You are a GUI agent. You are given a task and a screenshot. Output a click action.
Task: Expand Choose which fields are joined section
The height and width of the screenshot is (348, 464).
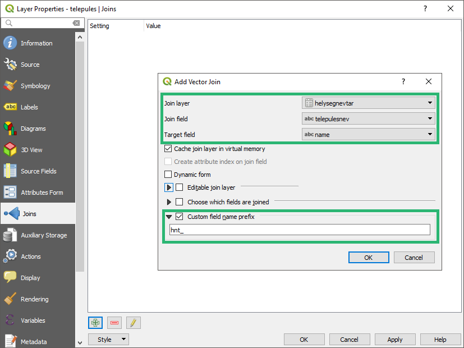coord(169,202)
